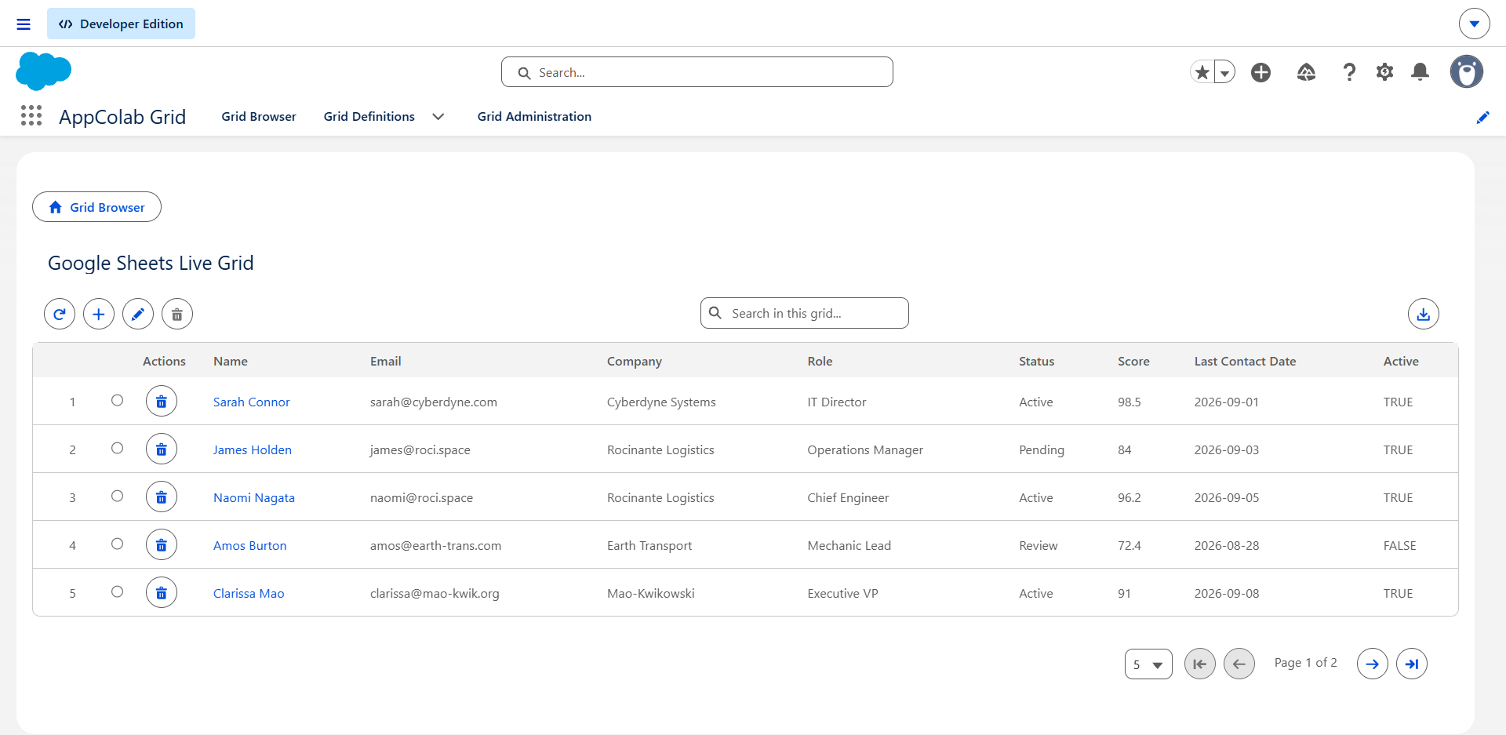Image resolution: width=1506 pixels, height=735 pixels.
Task: Open the page size dropdown showing 5
Action: 1148,664
